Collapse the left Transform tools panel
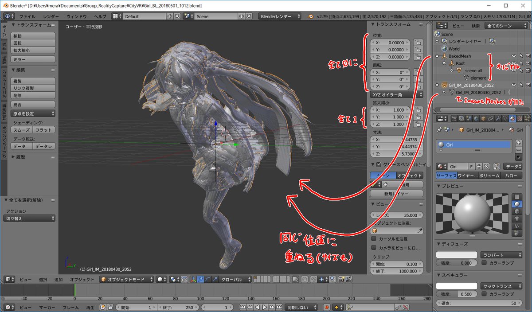 pyautogui.click(x=13, y=25)
